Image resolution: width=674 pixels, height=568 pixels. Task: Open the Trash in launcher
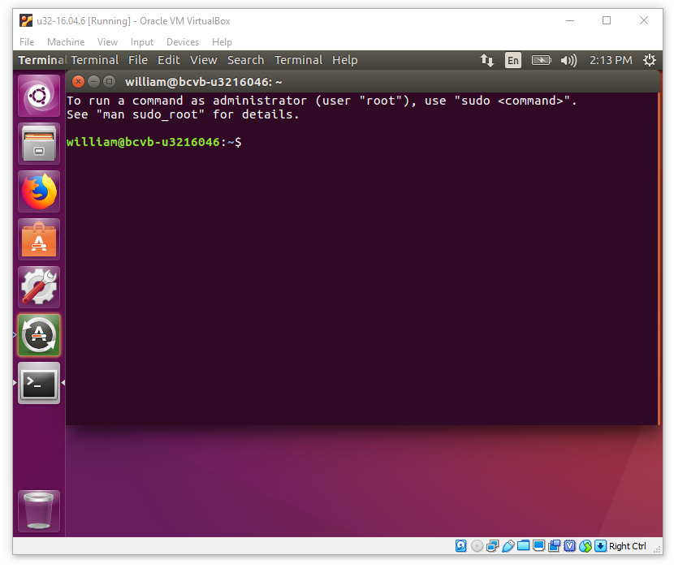38,511
